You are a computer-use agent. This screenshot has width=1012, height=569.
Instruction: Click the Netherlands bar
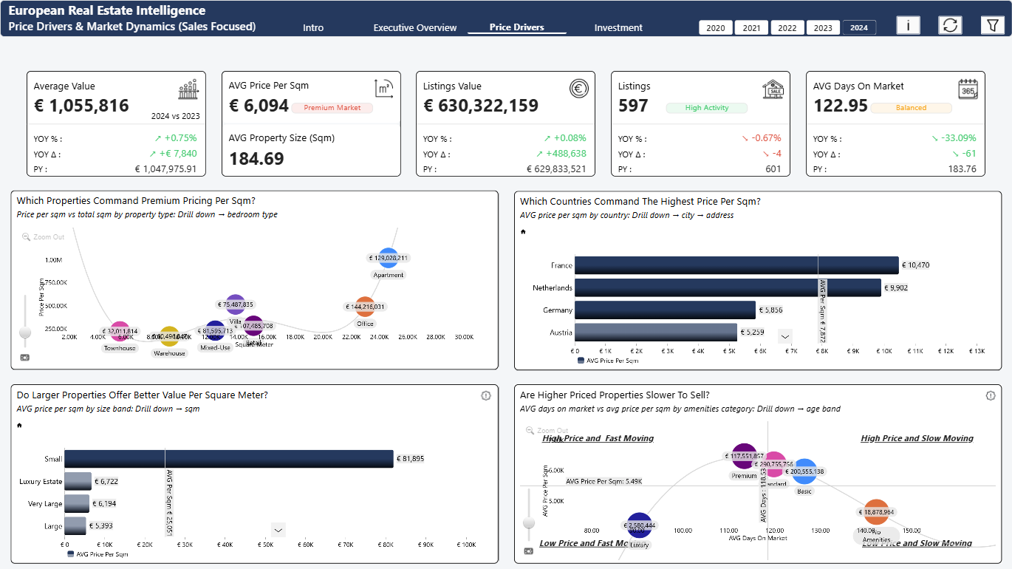[728, 287]
